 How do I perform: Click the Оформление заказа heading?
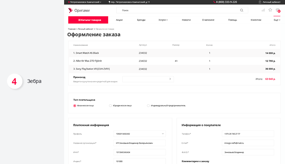(94, 35)
